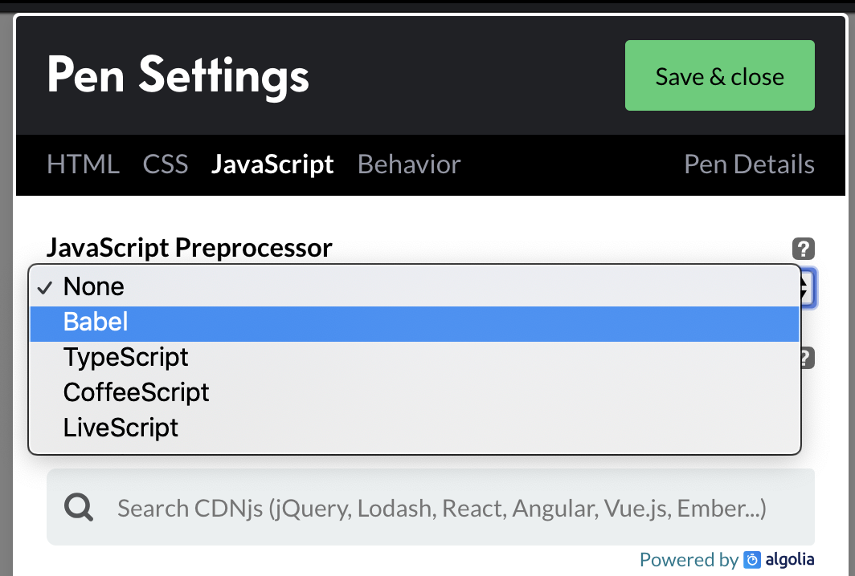Screen dimensions: 855x576
Task: Select Babel from the preprocessor dropdown
Action: click(96, 322)
